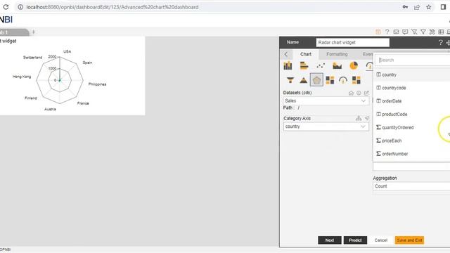Image resolution: width=450 pixels, height=253 pixels.
Task: Click the table layout icon in dashboard toolbar
Action: [x=441, y=32]
